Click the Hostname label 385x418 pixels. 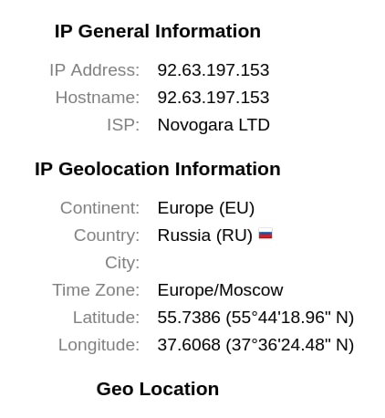click(98, 98)
